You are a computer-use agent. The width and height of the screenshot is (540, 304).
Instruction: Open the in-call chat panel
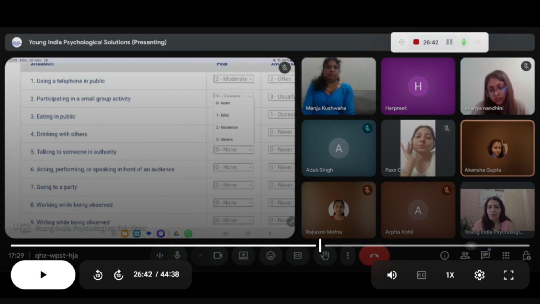tap(485, 256)
